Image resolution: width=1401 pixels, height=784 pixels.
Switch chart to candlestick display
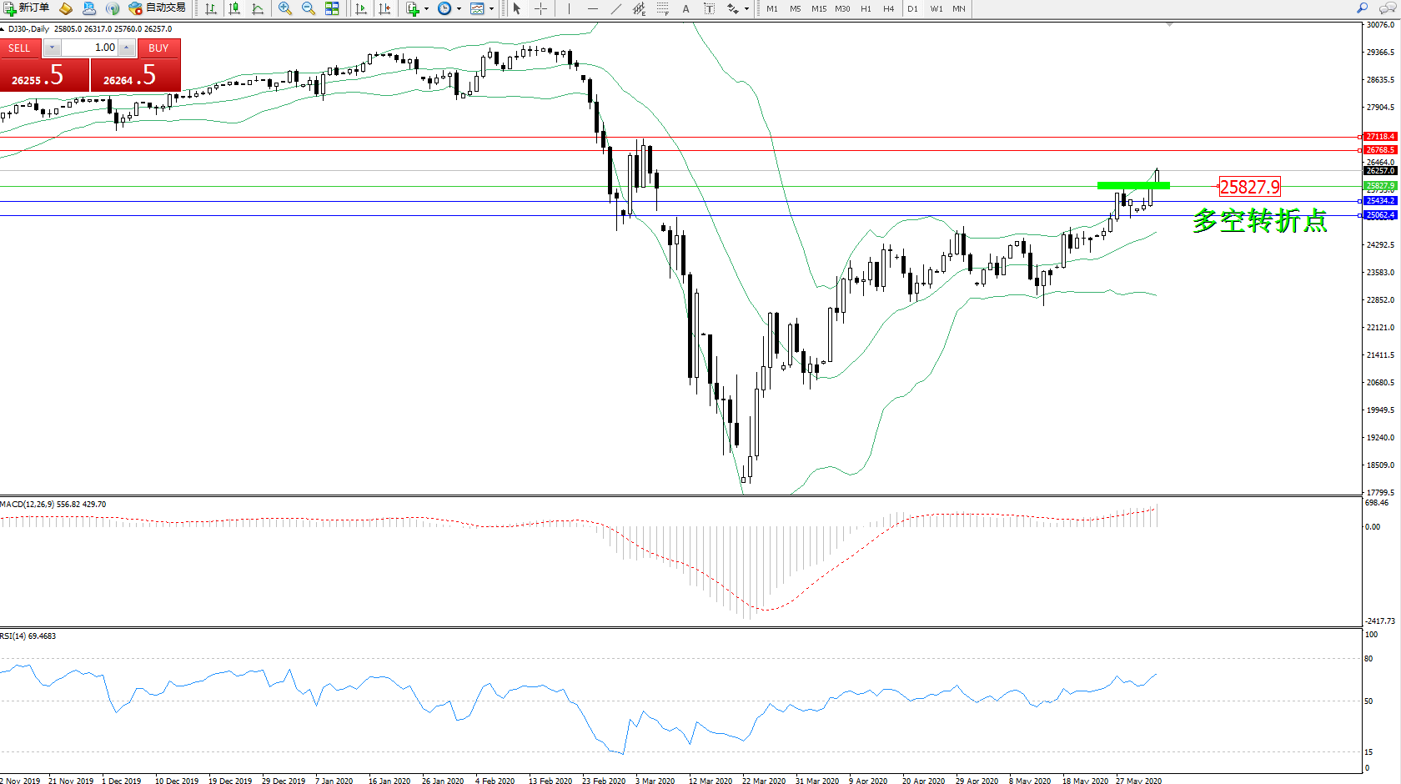(235, 8)
